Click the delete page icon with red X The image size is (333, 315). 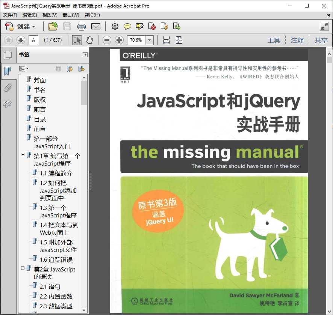pos(152,27)
